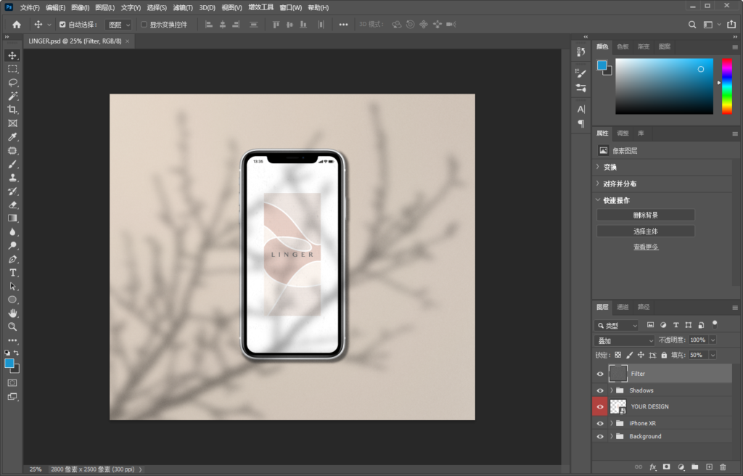Toggle lock transparent pixels icon
This screenshot has height=476, width=743.
coord(618,355)
